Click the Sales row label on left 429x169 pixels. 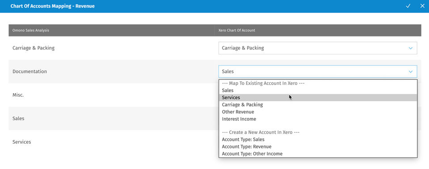click(18, 119)
